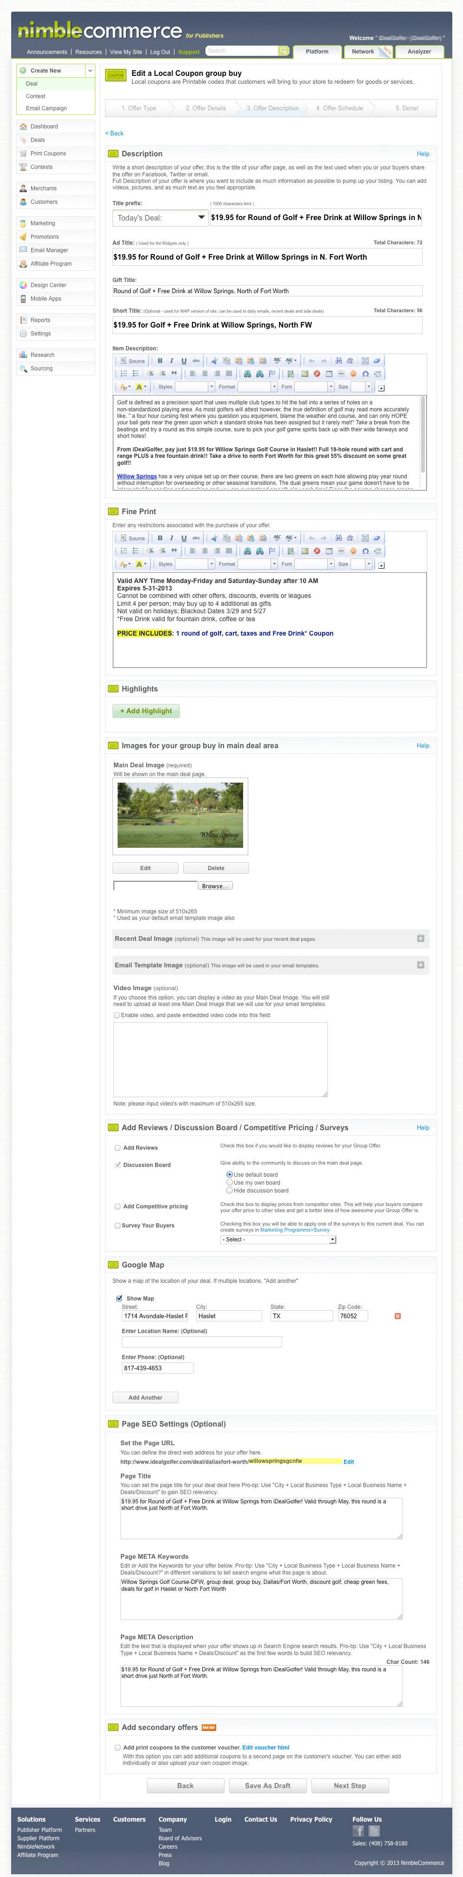Enable video embed code checkbox

pos(117,1015)
